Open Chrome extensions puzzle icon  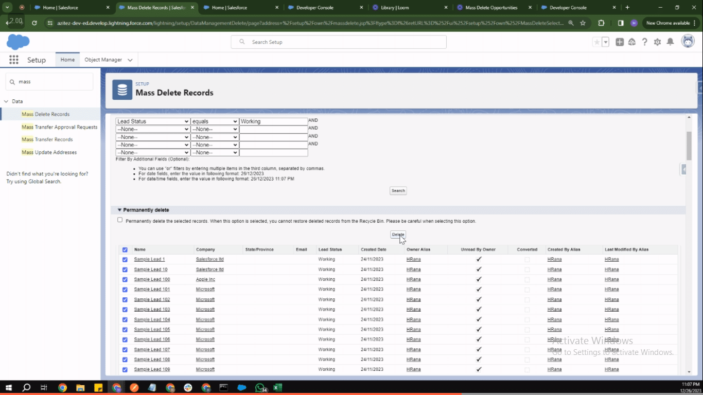[x=601, y=23]
